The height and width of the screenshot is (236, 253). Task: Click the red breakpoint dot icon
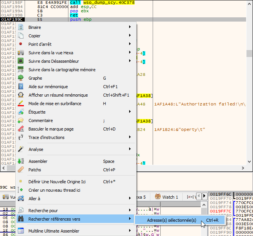click(x=21, y=44)
